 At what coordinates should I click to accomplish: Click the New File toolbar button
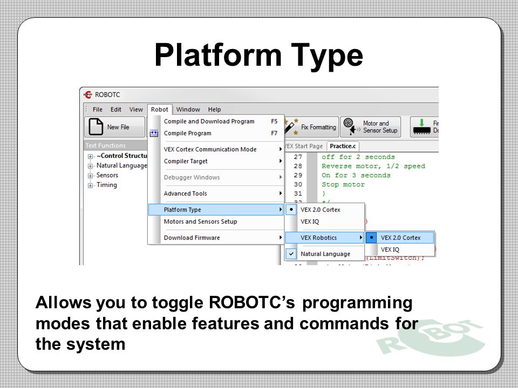click(x=114, y=127)
